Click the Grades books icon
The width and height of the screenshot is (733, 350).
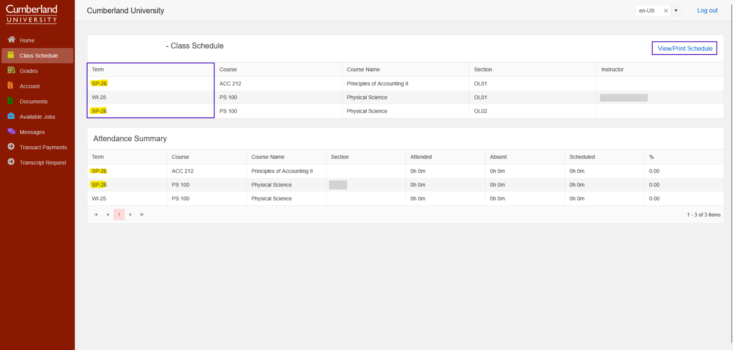[x=12, y=70]
